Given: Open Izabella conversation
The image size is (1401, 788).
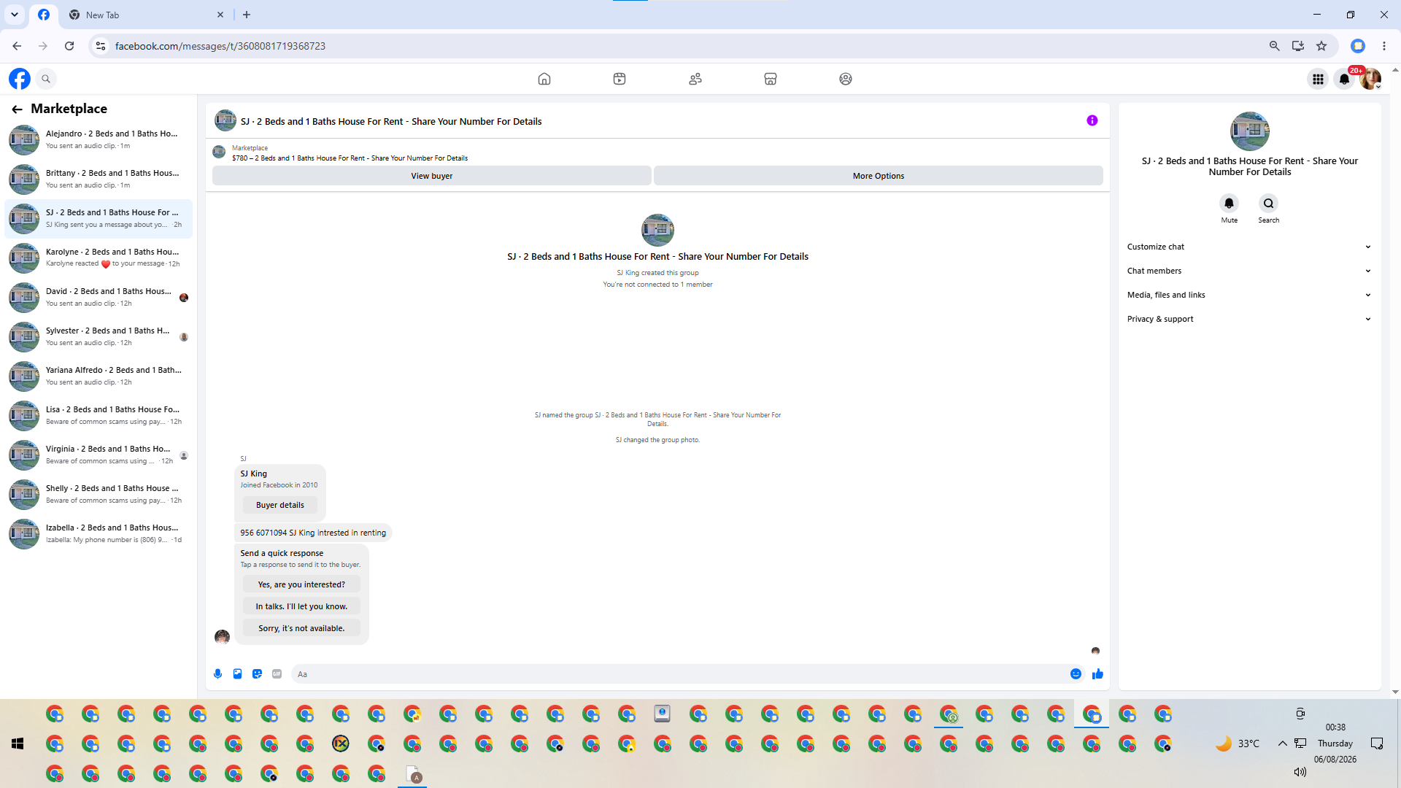Looking at the screenshot, I should point(99,533).
